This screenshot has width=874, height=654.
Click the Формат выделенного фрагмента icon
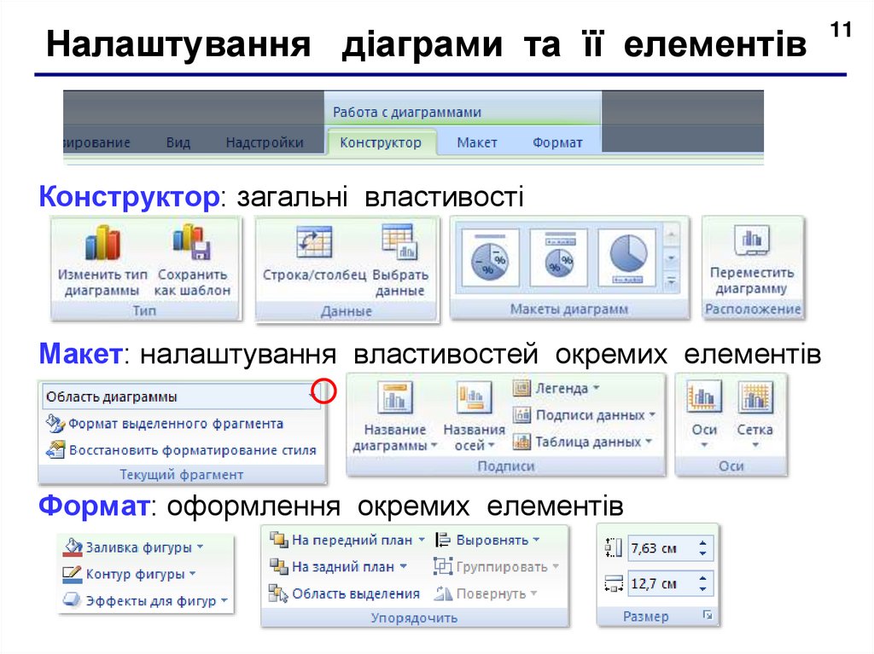pos(55,424)
